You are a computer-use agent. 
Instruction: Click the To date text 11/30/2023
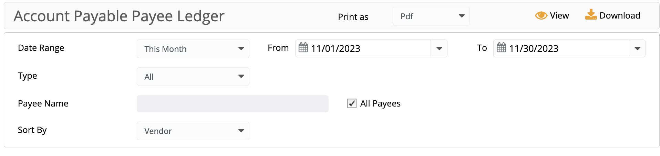pos(534,48)
